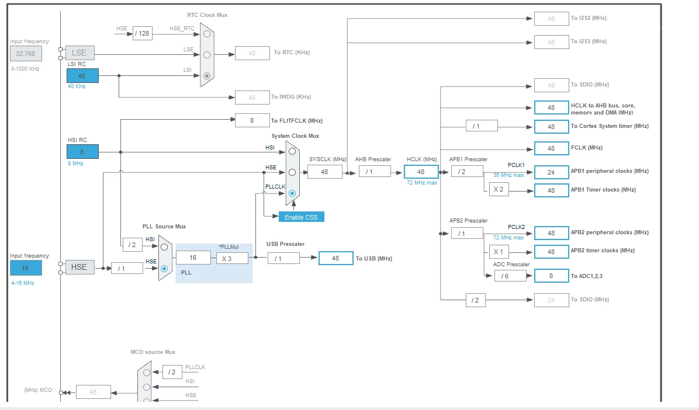Click the HSE input frequency field
This screenshot has width=699, height=410.
tap(26, 268)
